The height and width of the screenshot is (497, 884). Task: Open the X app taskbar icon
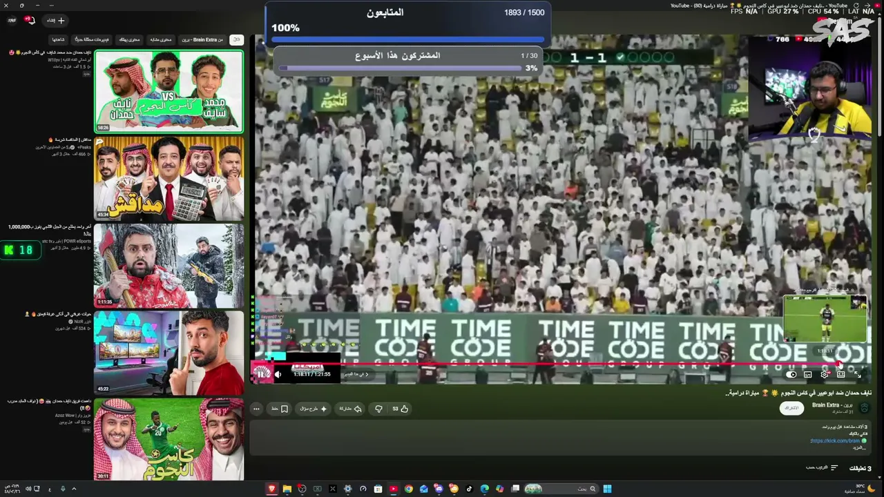click(x=332, y=489)
